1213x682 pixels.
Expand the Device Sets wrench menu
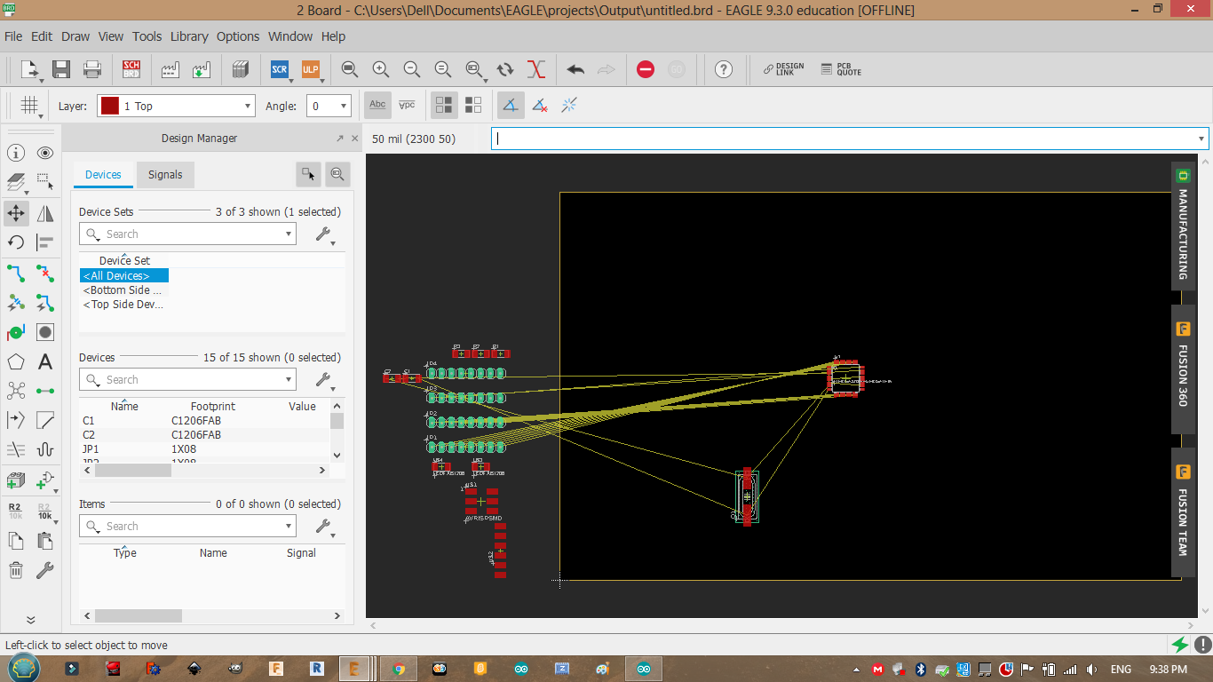[x=326, y=234]
